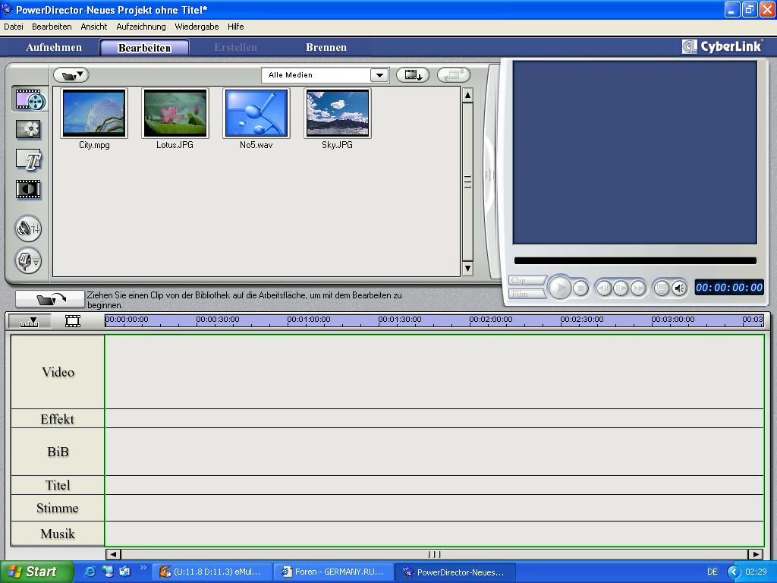Select the Video track label
Screen dimensions: 777x583
pos(58,372)
